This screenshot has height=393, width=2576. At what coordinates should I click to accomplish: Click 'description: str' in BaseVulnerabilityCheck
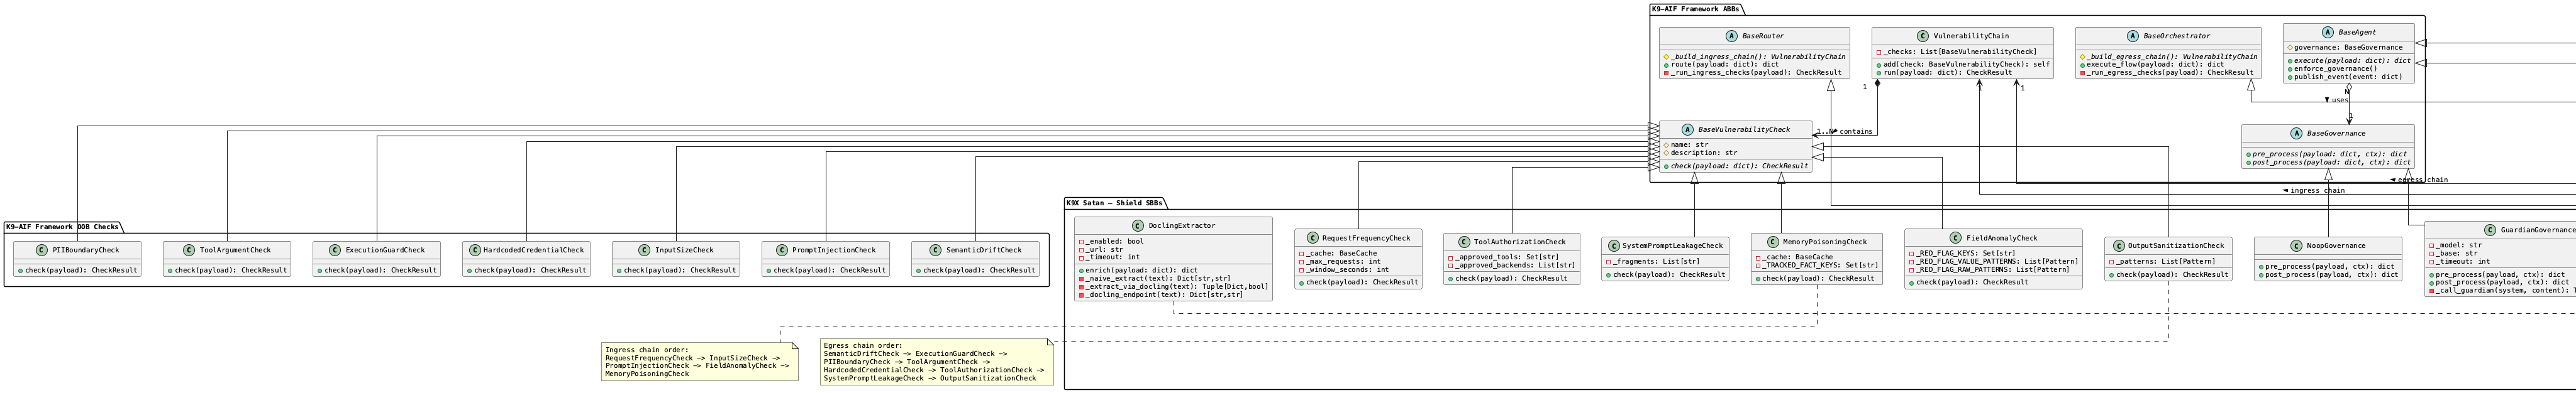point(1705,153)
